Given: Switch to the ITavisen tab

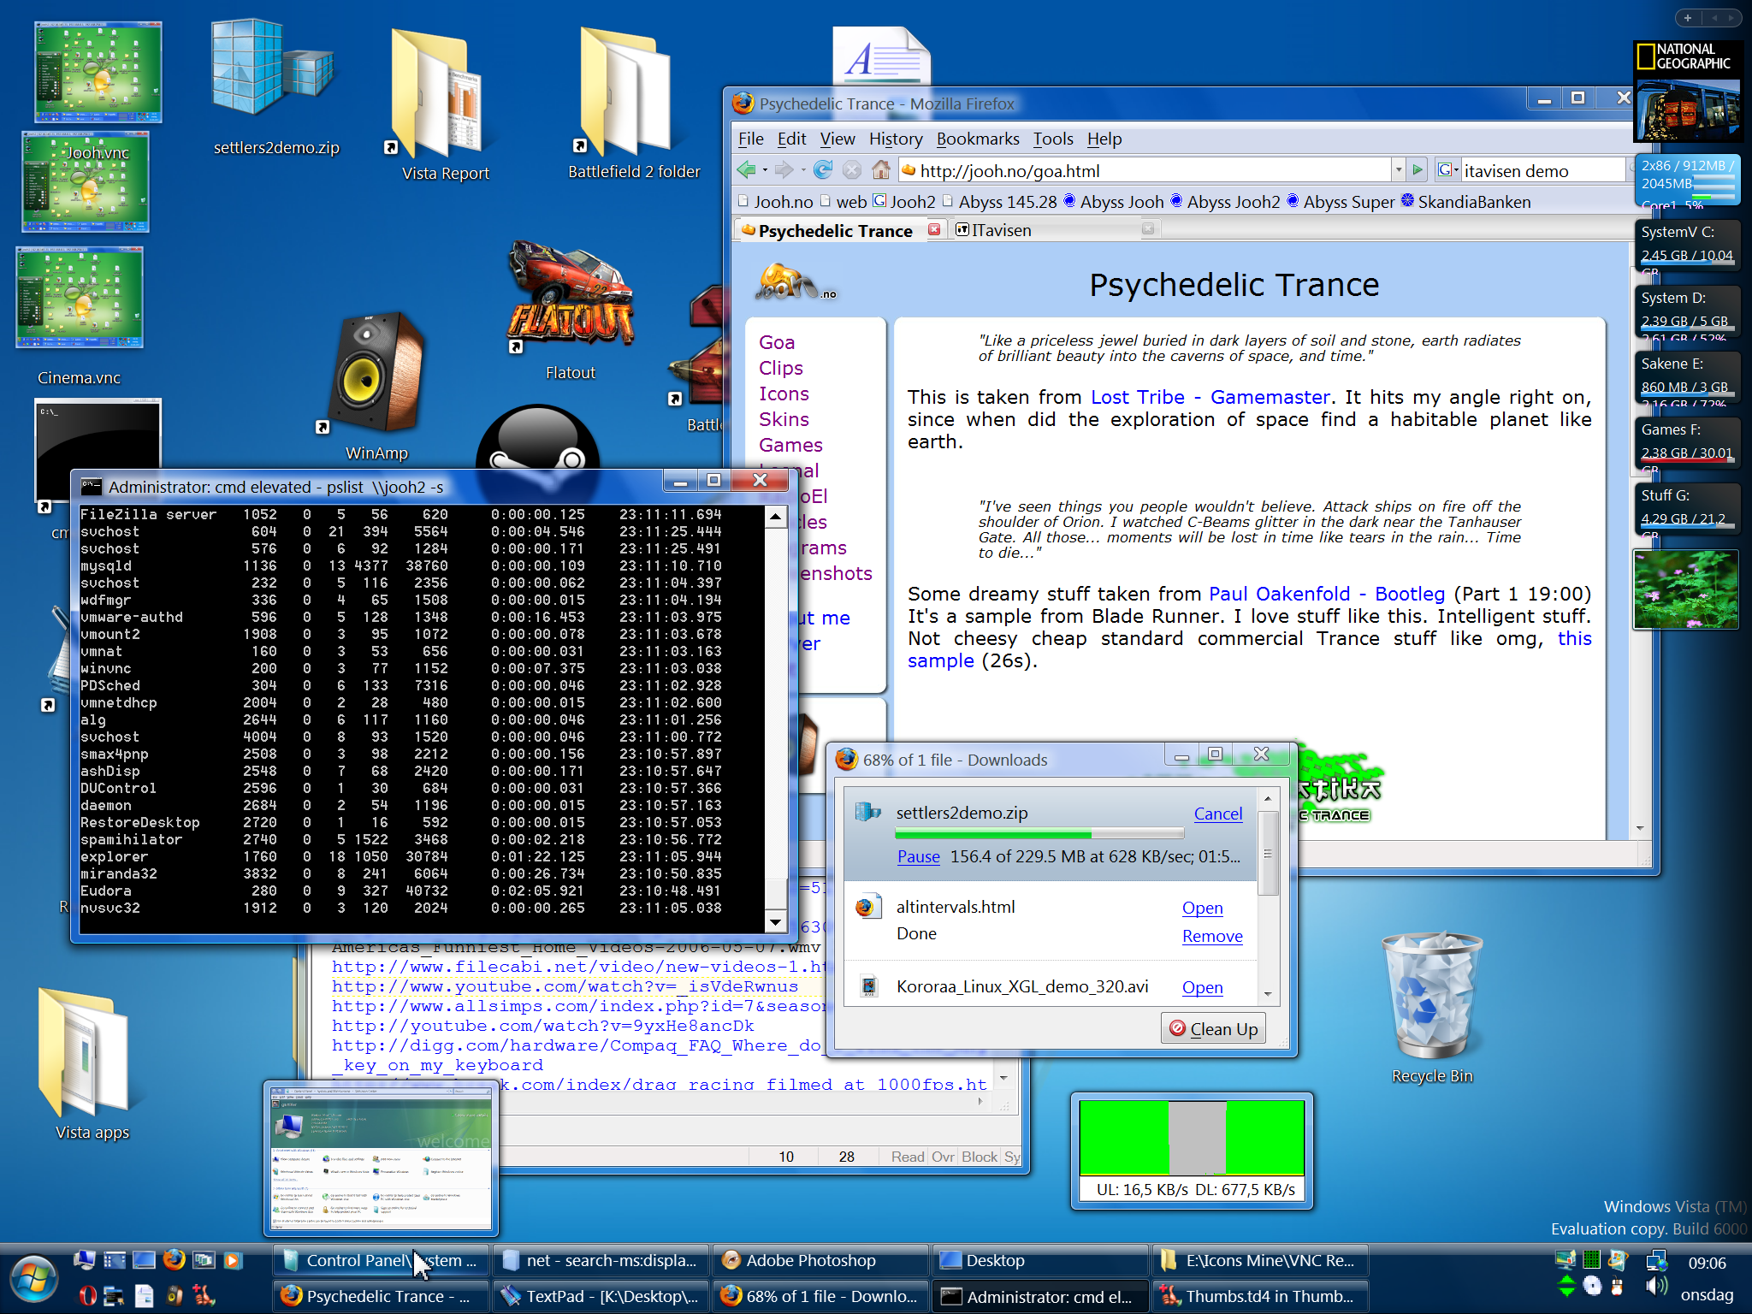Looking at the screenshot, I should coord(1052,229).
